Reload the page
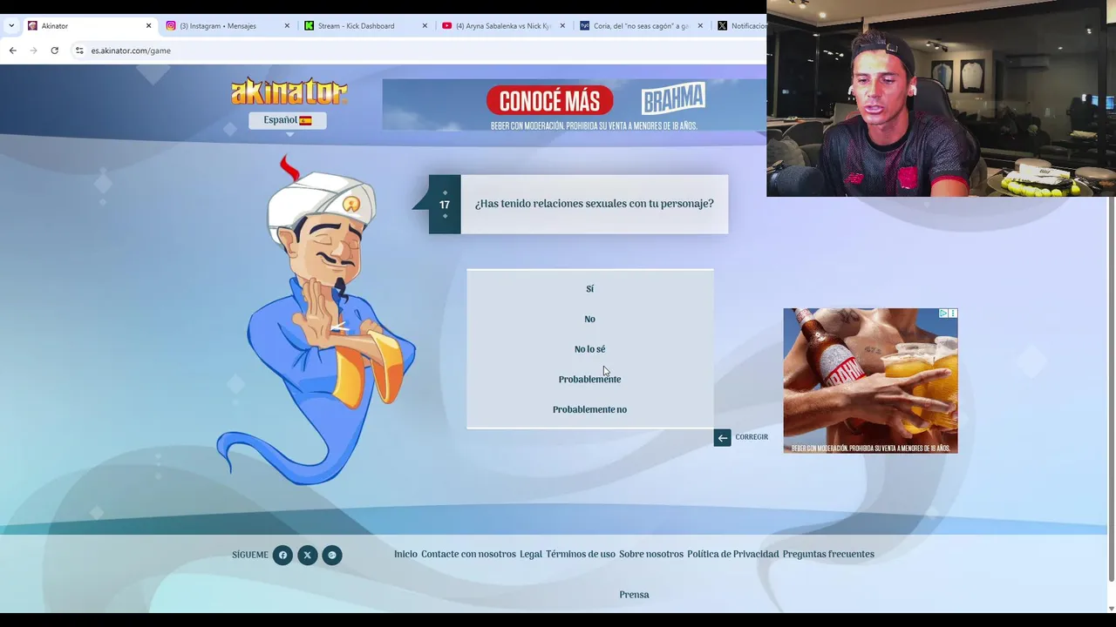1116x627 pixels. pyautogui.click(x=54, y=51)
